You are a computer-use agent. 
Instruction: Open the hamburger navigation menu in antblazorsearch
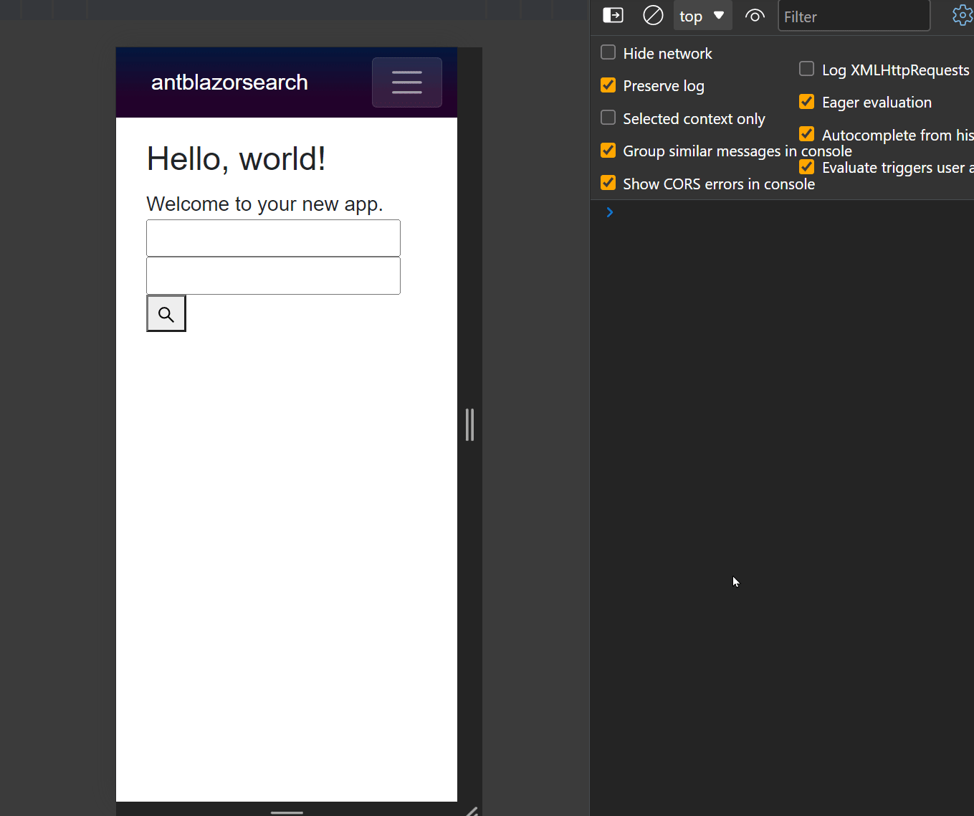406,82
